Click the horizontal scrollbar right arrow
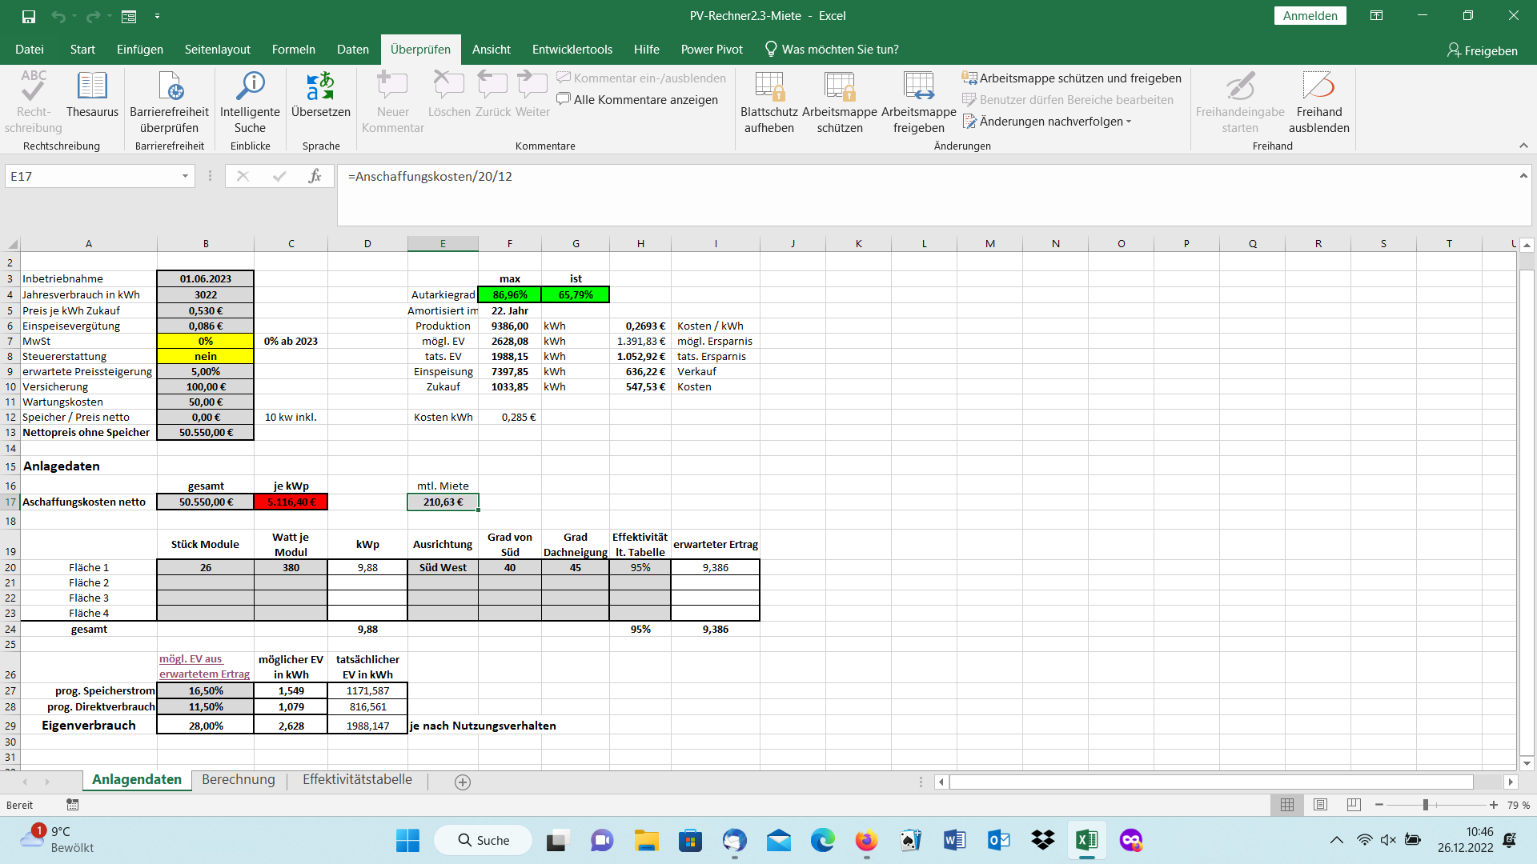Image resolution: width=1537 pixels, height=864 pixels. pyautogui.click(x=1511, y=782)
